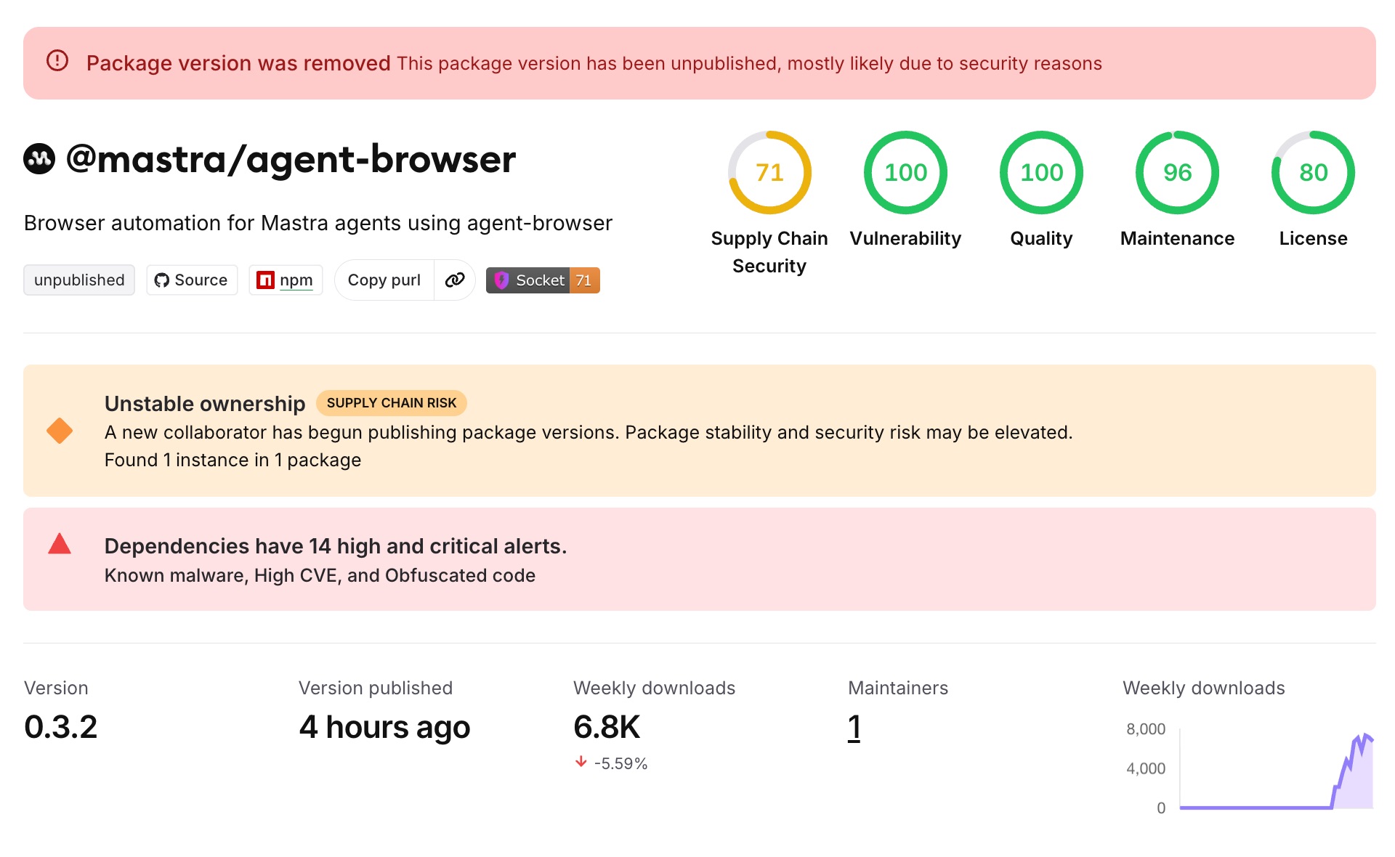Viewport: 1395px width, 857px height.
Task: Click the GitHub icon in Source button
Action: tap(161, 280)
